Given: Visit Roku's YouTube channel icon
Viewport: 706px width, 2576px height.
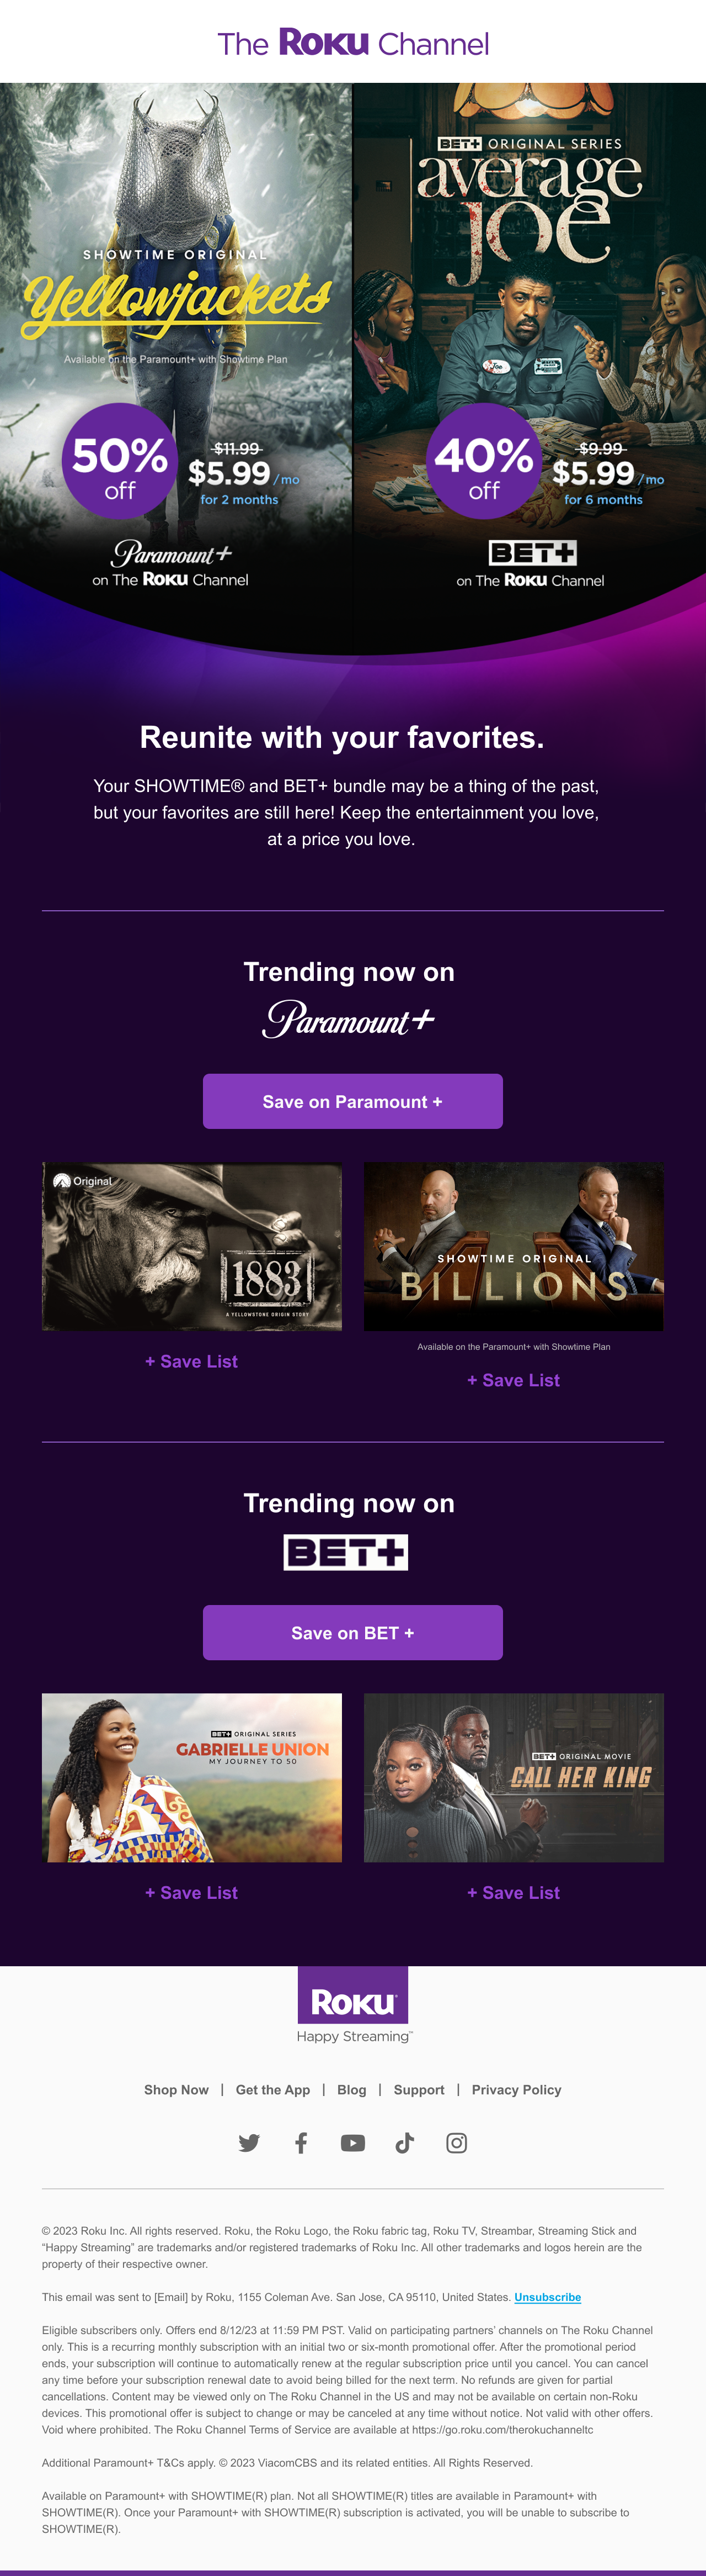Looking at the screenshot, I should 352,2142.
